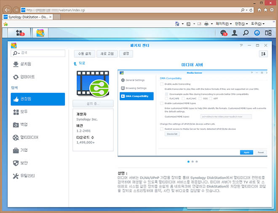Minimize the Package Center window
278x213 pixels.
(249, 45)
